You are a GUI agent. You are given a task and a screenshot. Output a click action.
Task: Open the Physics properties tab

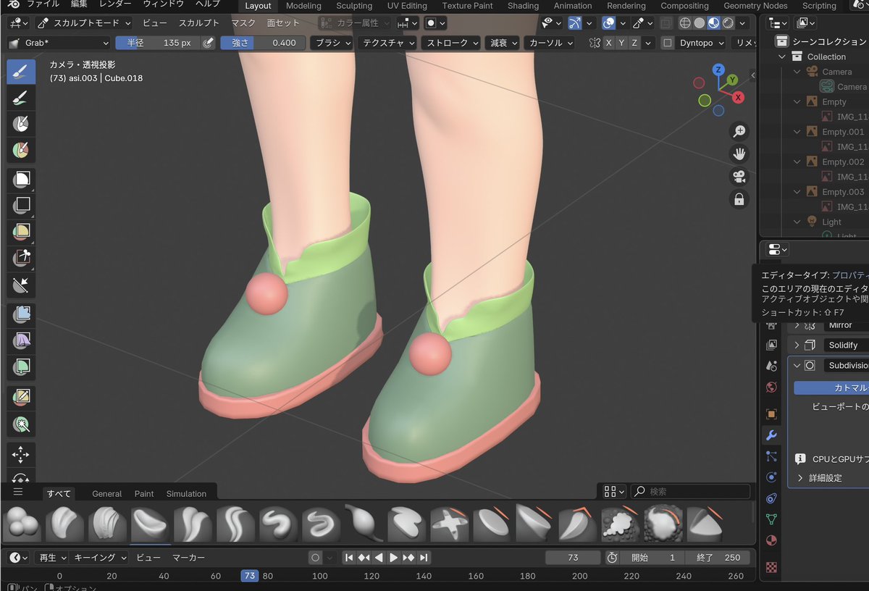(x=771, y=477)
